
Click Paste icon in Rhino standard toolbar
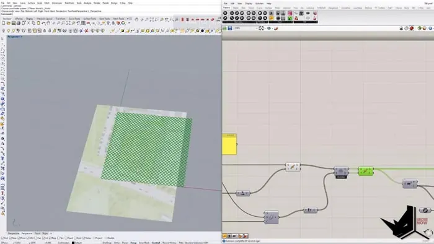click(x=38, y=23)
